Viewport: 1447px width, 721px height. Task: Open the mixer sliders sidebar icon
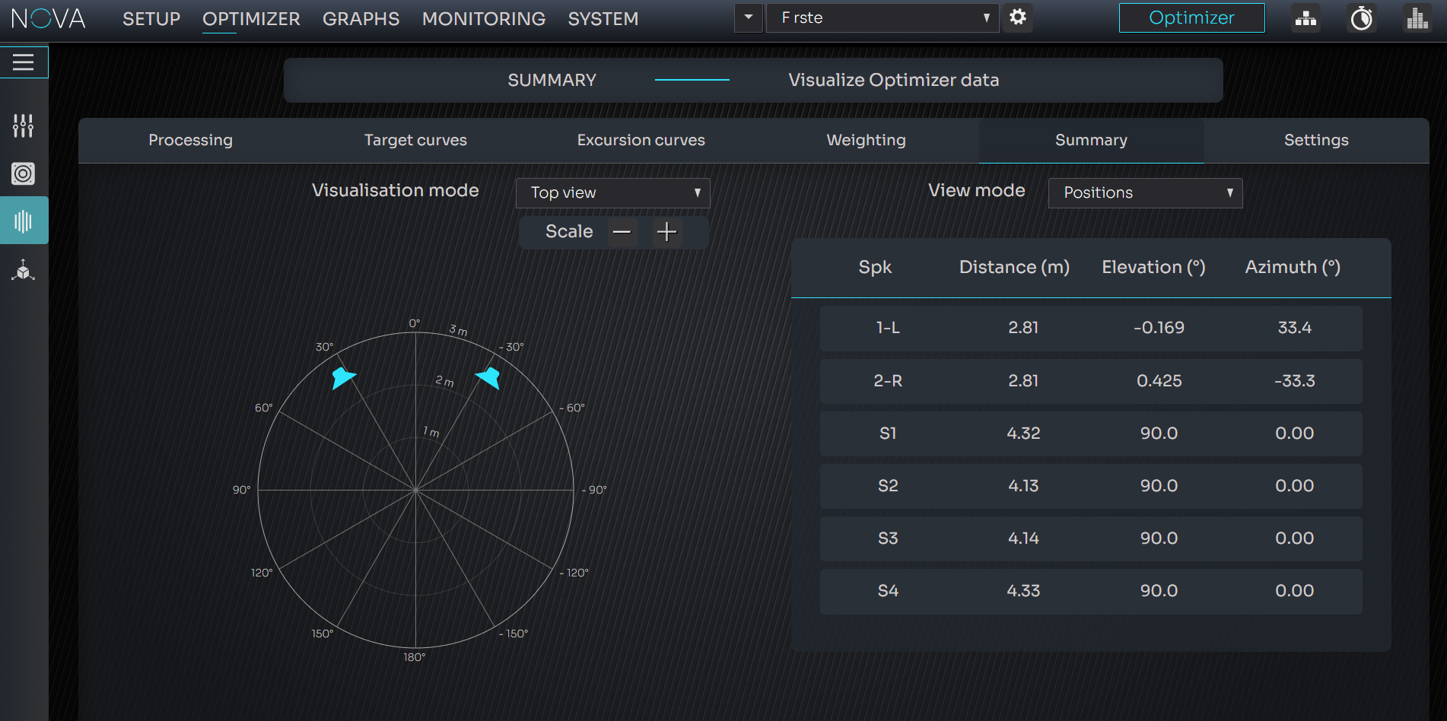(24, 125)
